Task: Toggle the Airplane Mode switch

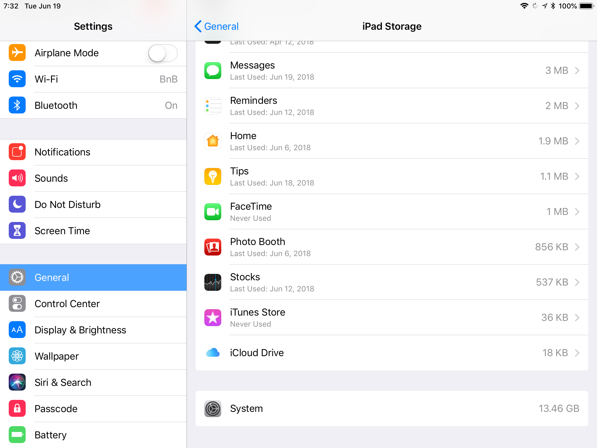Action: (163, 53)
